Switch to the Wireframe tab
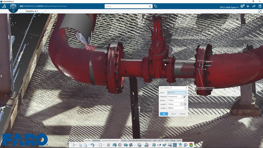Image resolution: width=263 pixels, height=148 pixels. (96, 140)
